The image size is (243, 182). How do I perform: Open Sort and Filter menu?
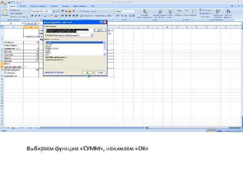[218, 13]
